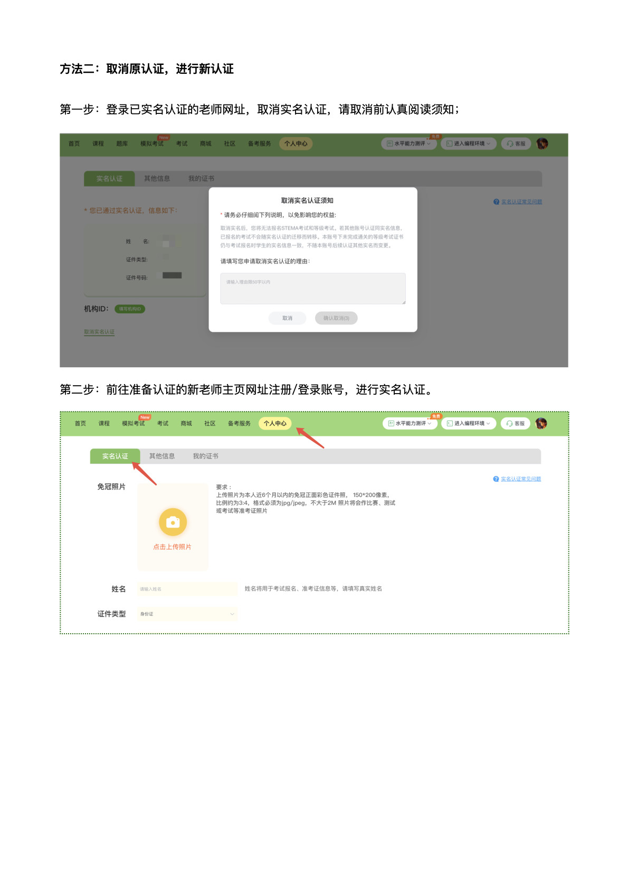The width and height of the screenshot is (628, 888).
Task: Expand the 进入编程环境 chevron in step two screenshot
Action: click(x=488, y=424)
